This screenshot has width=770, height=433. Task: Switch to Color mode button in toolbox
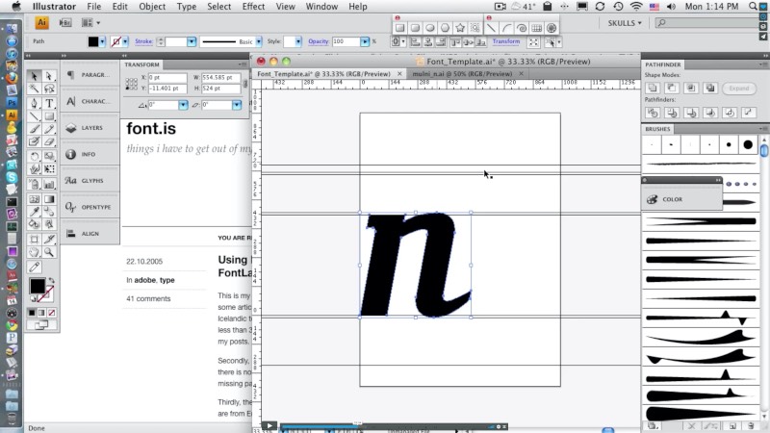(32, 313)
